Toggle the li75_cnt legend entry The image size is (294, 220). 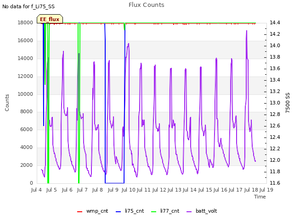point(130,211)
